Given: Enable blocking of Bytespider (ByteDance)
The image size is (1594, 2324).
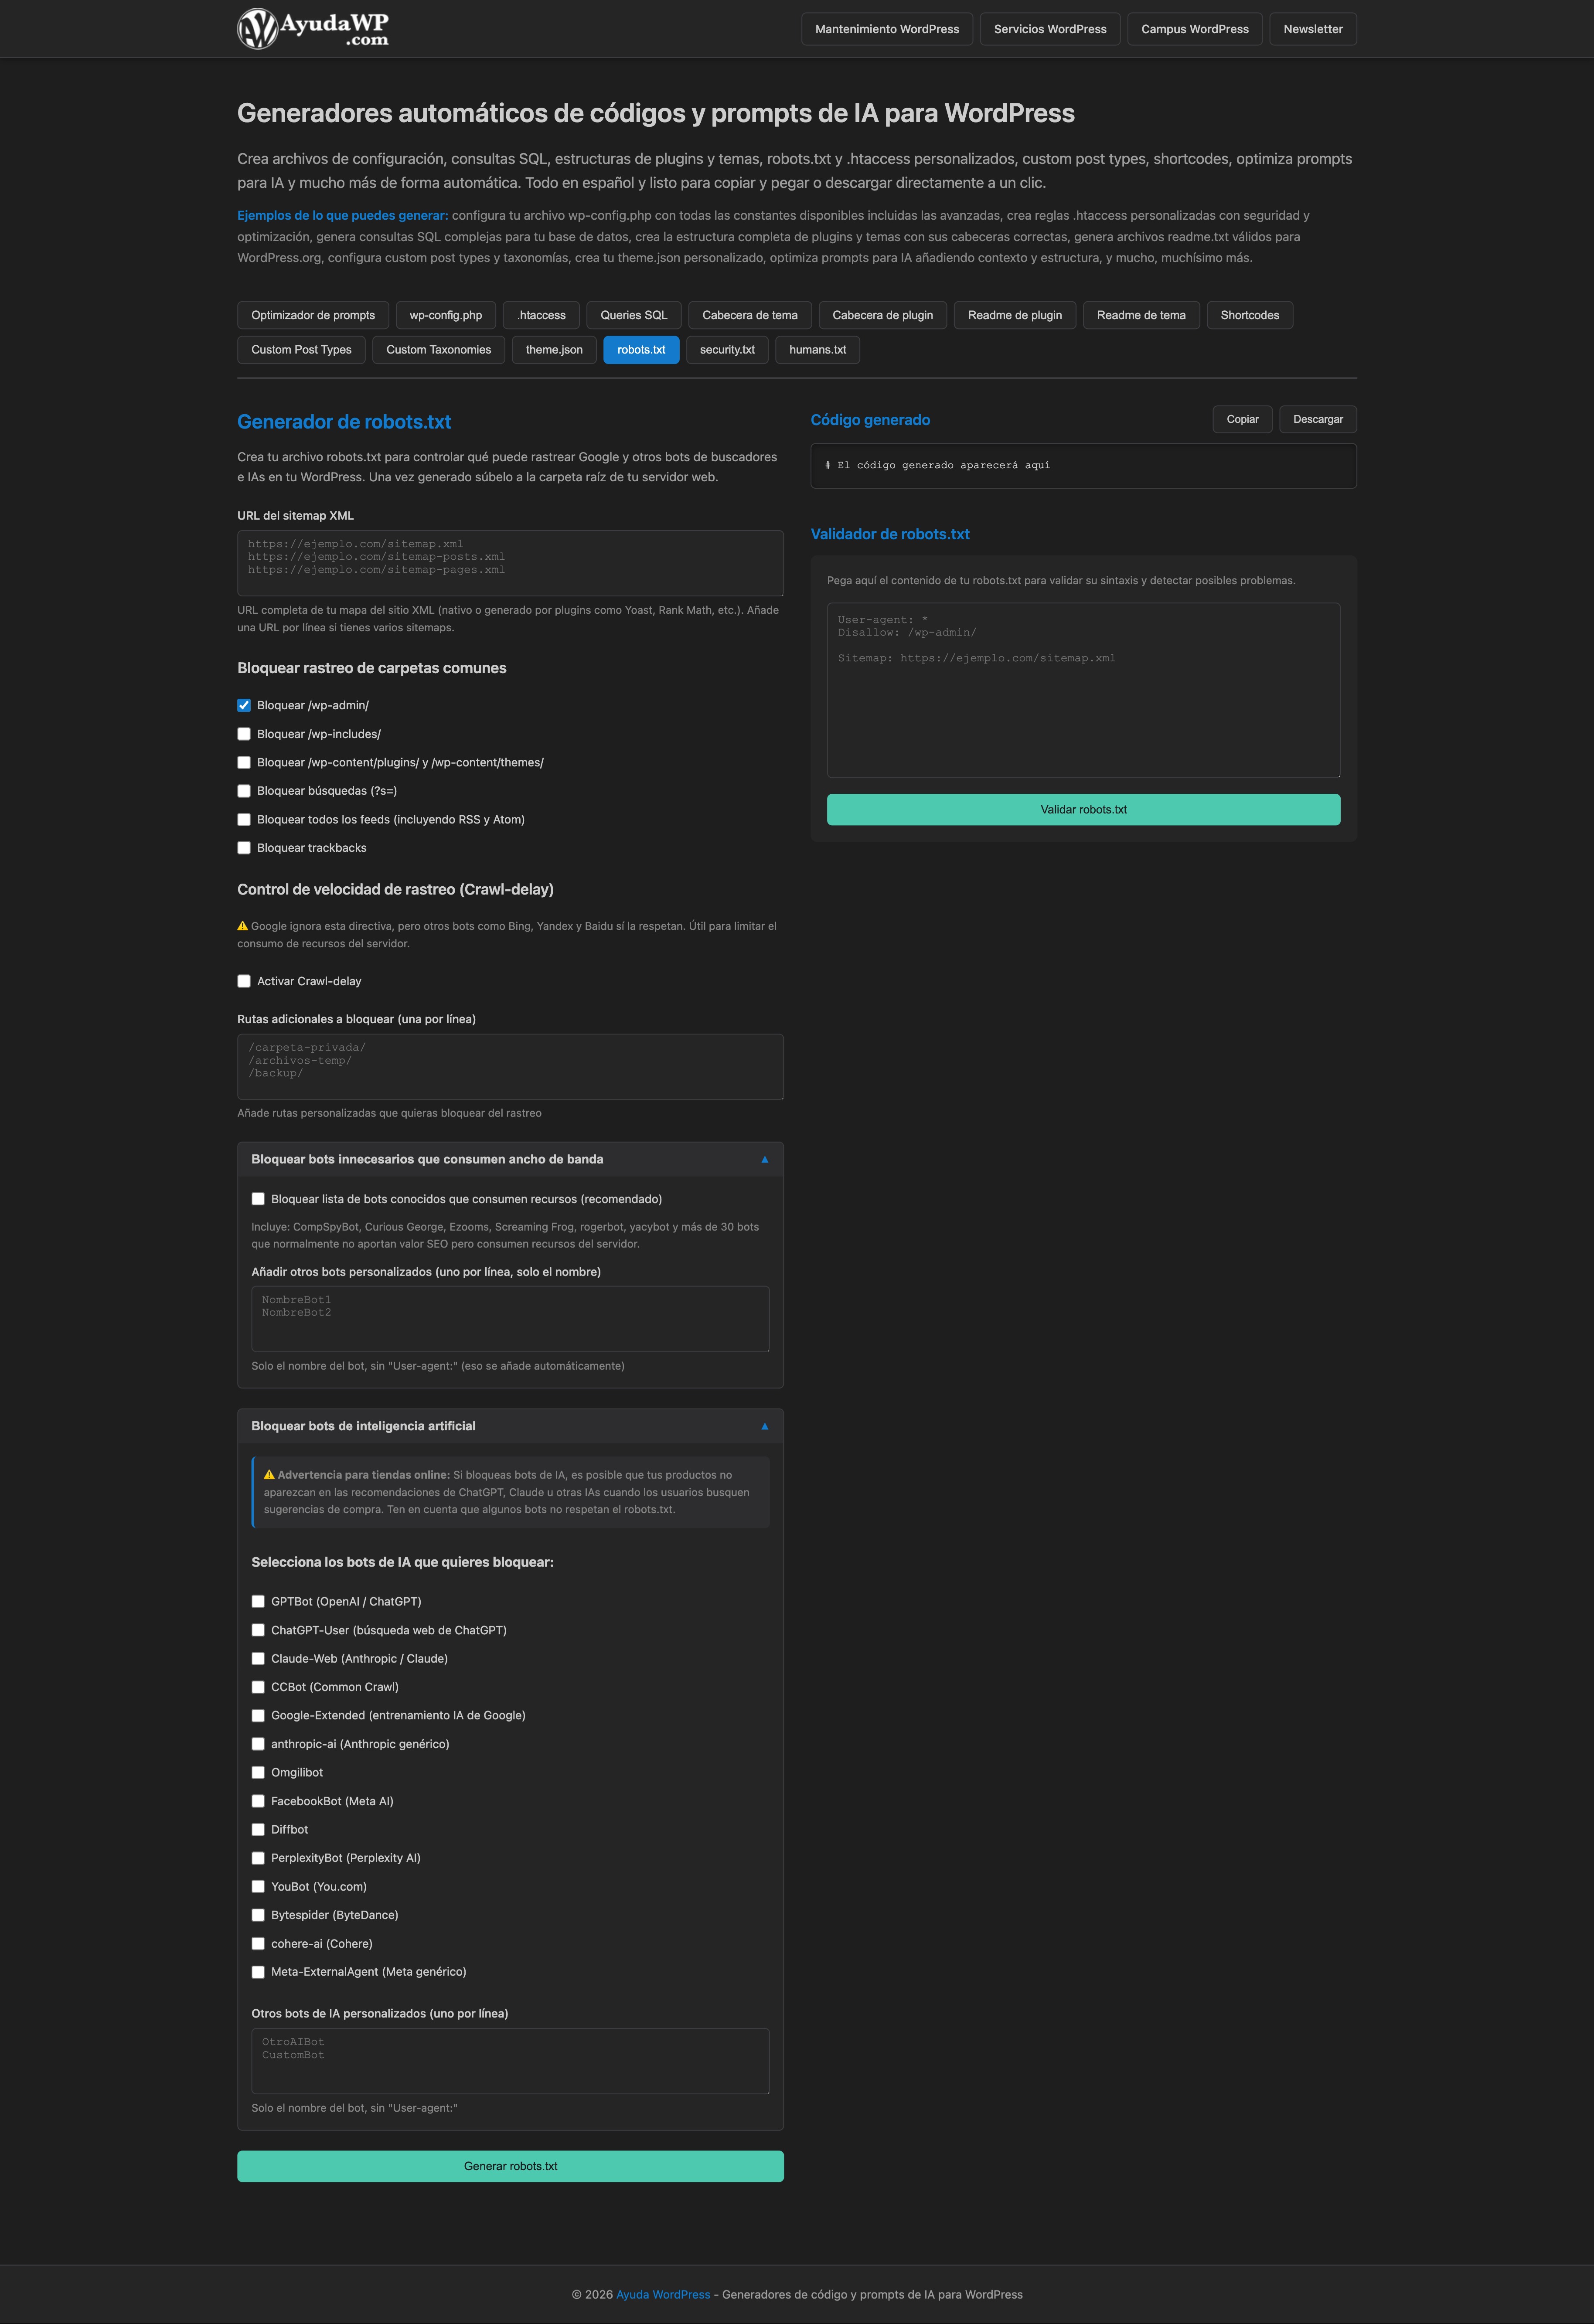Looking at the screenshot, I should (x=258, y=1915).
